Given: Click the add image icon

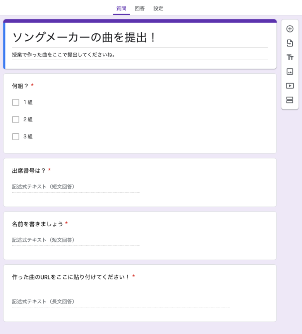Looking at the screenshot, I should [x=290, y=71].
